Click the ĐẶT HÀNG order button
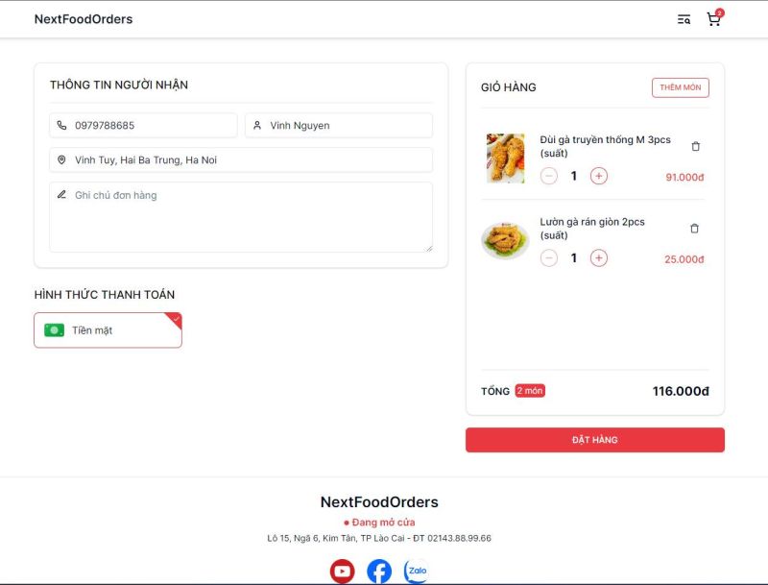This screenshot has width=768, height=585. click(x=594, y=440)
